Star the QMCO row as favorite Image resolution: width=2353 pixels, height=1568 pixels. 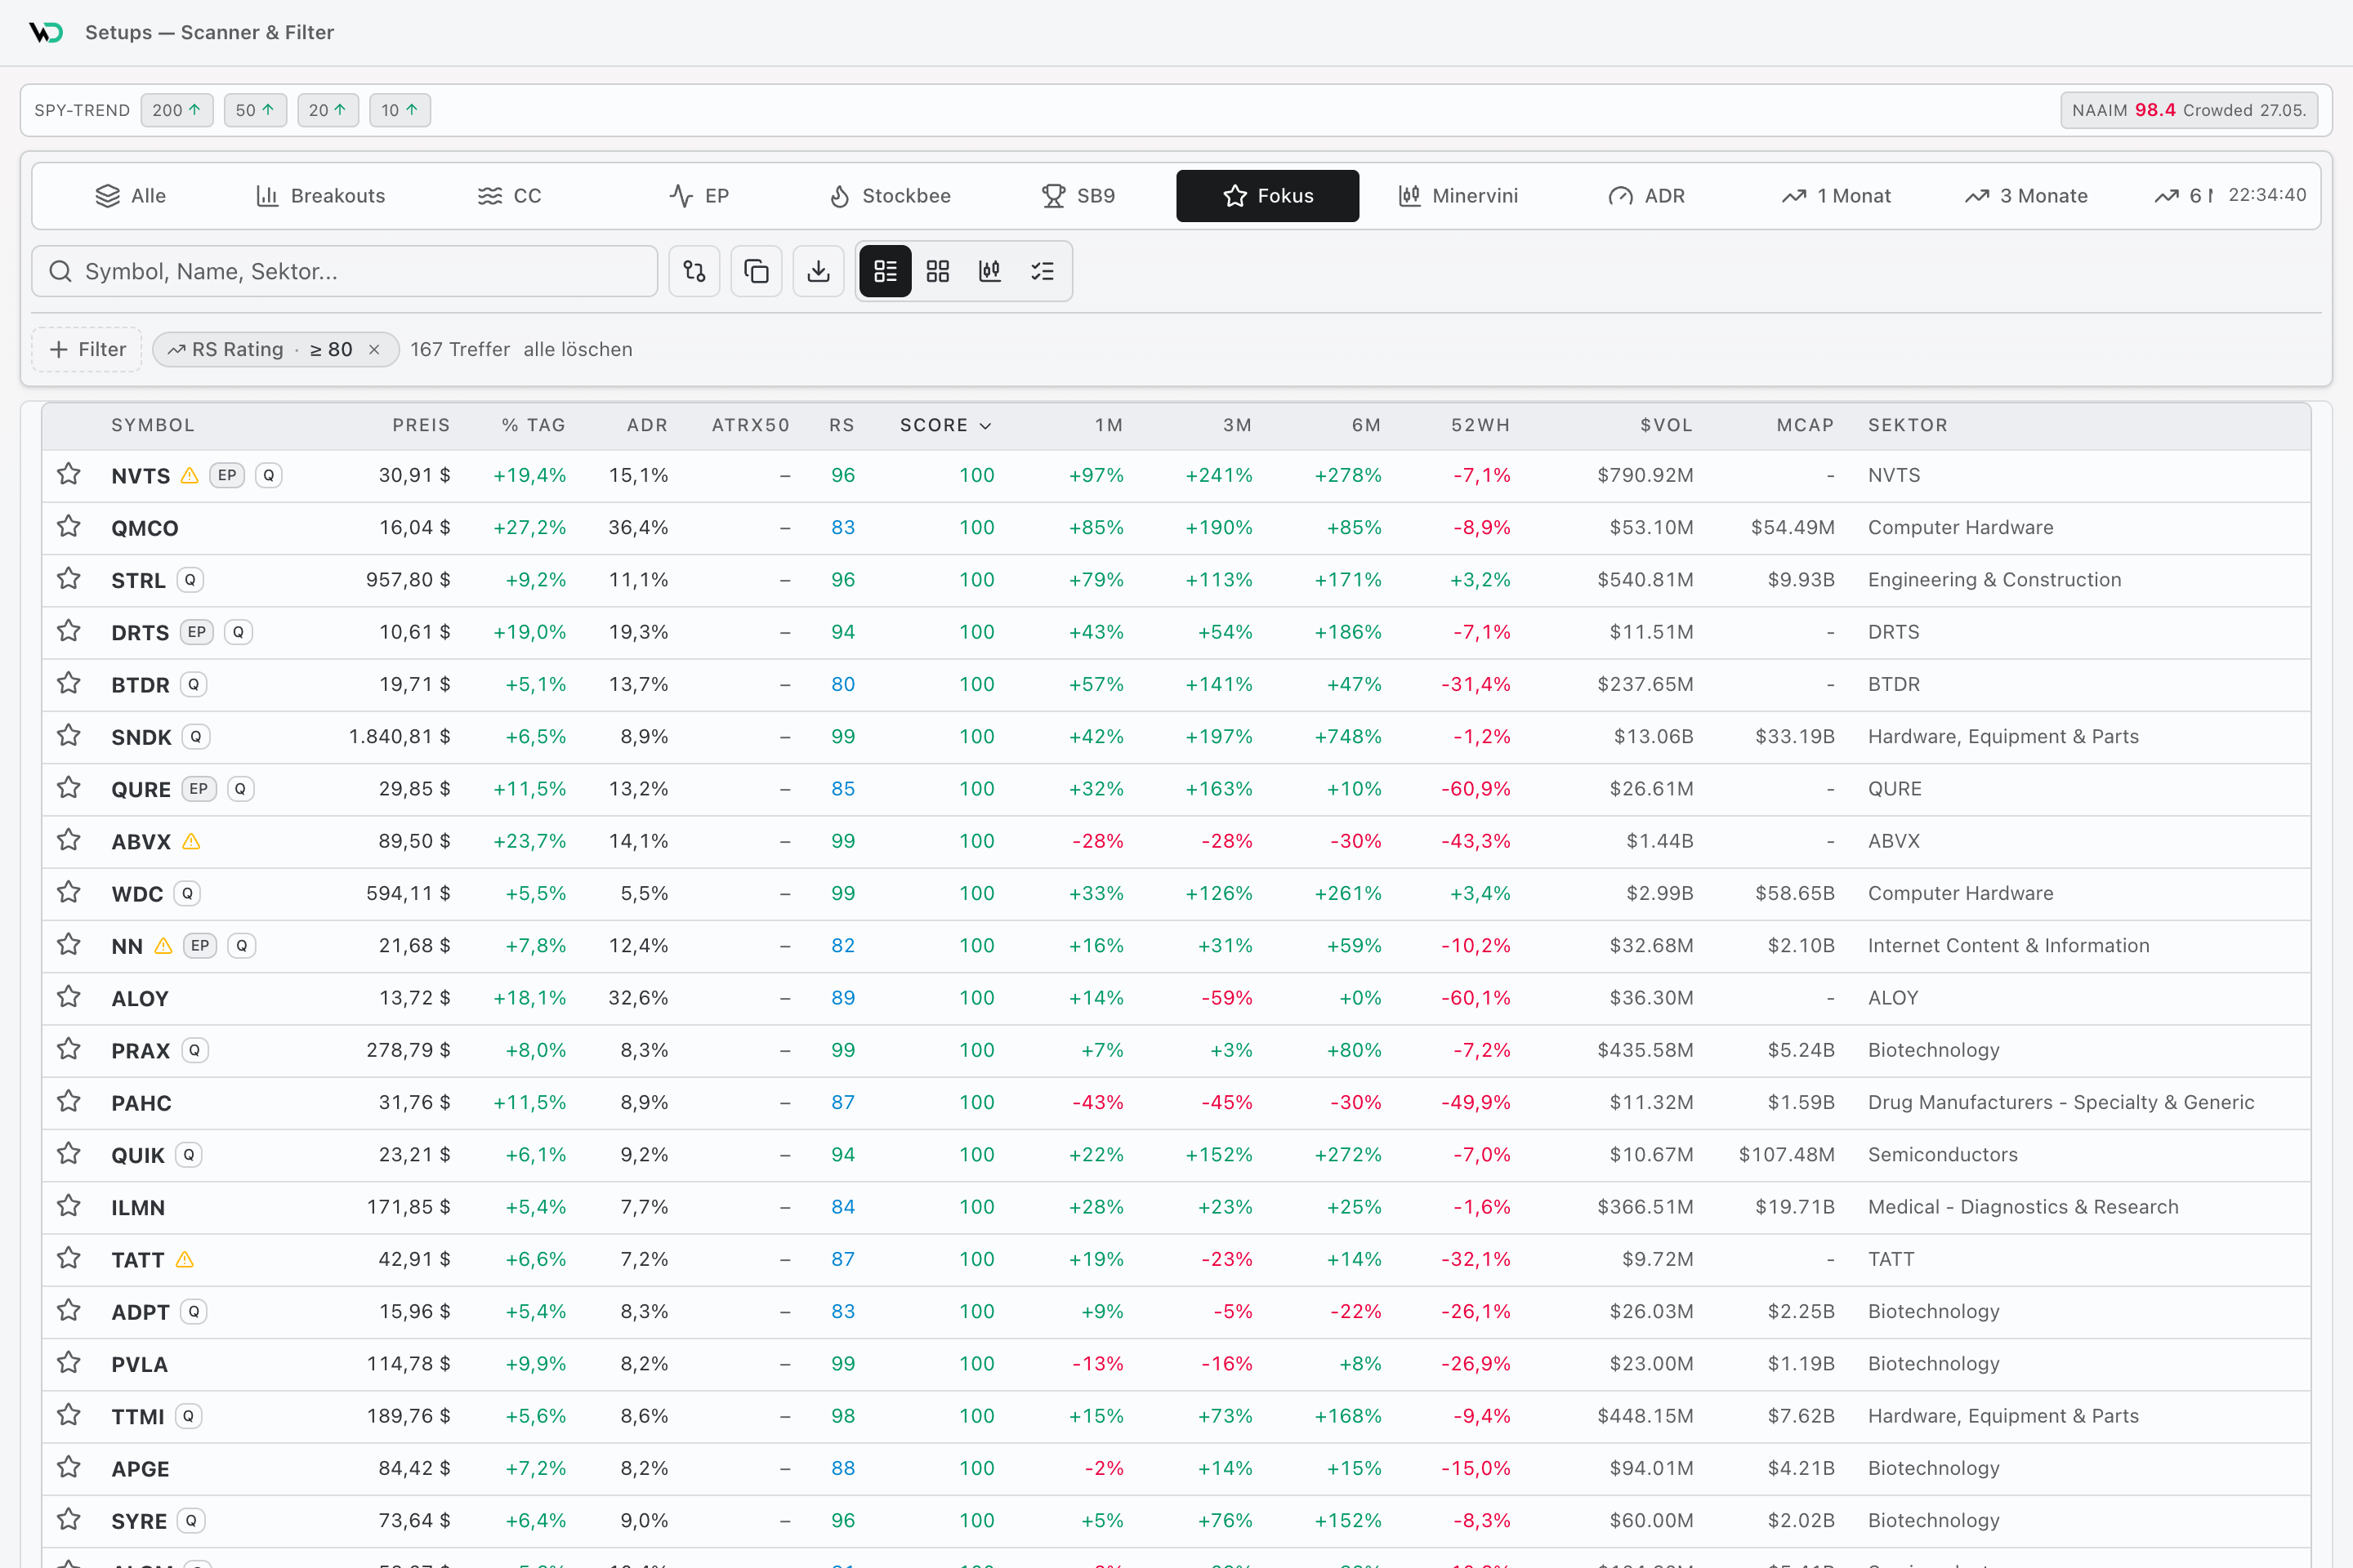coord(69,526)
